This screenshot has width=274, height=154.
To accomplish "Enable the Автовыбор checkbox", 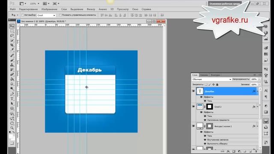I will coord(23,15).
